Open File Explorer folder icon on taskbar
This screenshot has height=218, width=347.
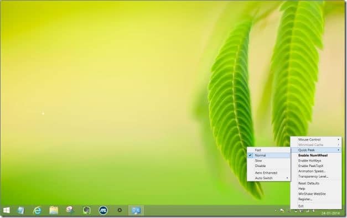[54, 210]
